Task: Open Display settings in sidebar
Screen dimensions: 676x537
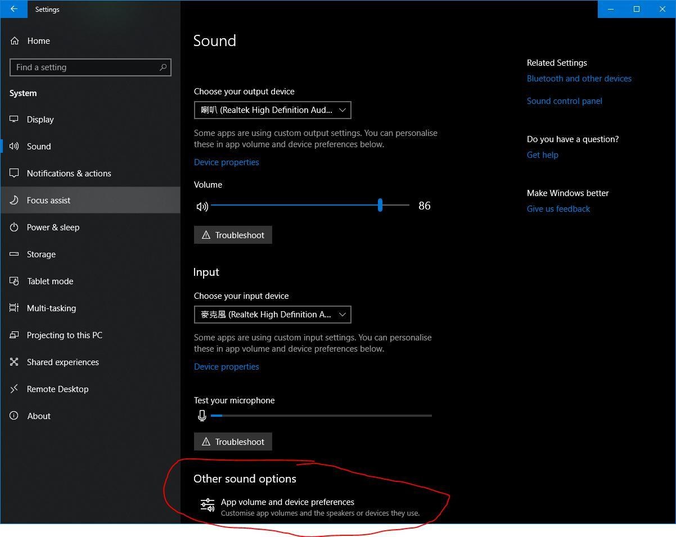Action: pos(40,120)
